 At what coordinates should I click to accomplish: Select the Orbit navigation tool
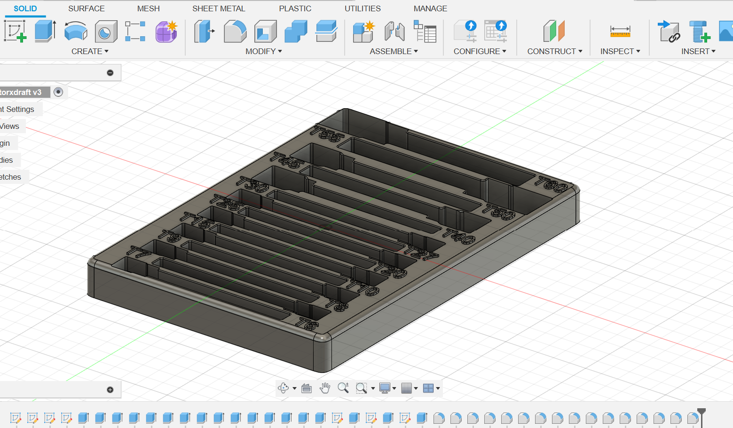pyautogui.click(x=283, y=388)
